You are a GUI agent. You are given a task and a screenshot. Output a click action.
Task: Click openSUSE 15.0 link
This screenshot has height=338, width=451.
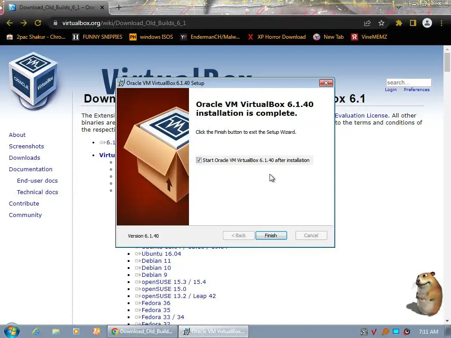tap(164, 289)
